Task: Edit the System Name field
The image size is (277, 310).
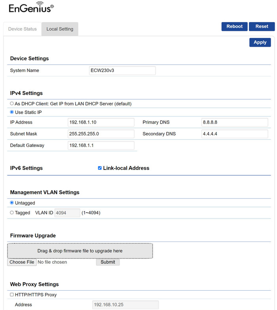Action: pos(122,70)
